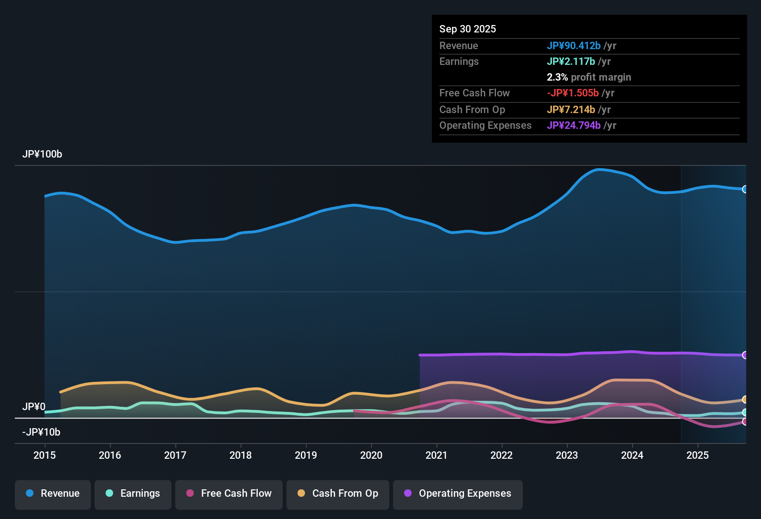The image size is (761, 519).
Task: Click the pink Free Cash Flow legend dot
Action: [x=190, y=494]
